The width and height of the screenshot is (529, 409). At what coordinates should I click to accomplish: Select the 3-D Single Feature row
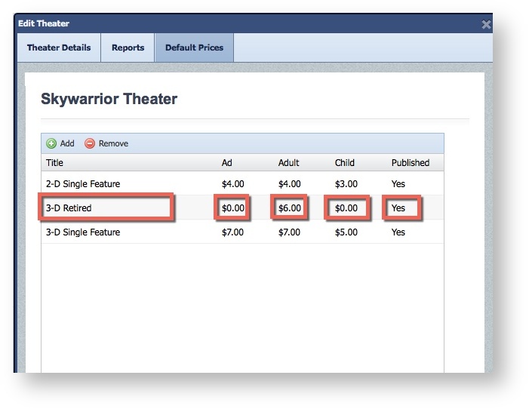point(83,232)
